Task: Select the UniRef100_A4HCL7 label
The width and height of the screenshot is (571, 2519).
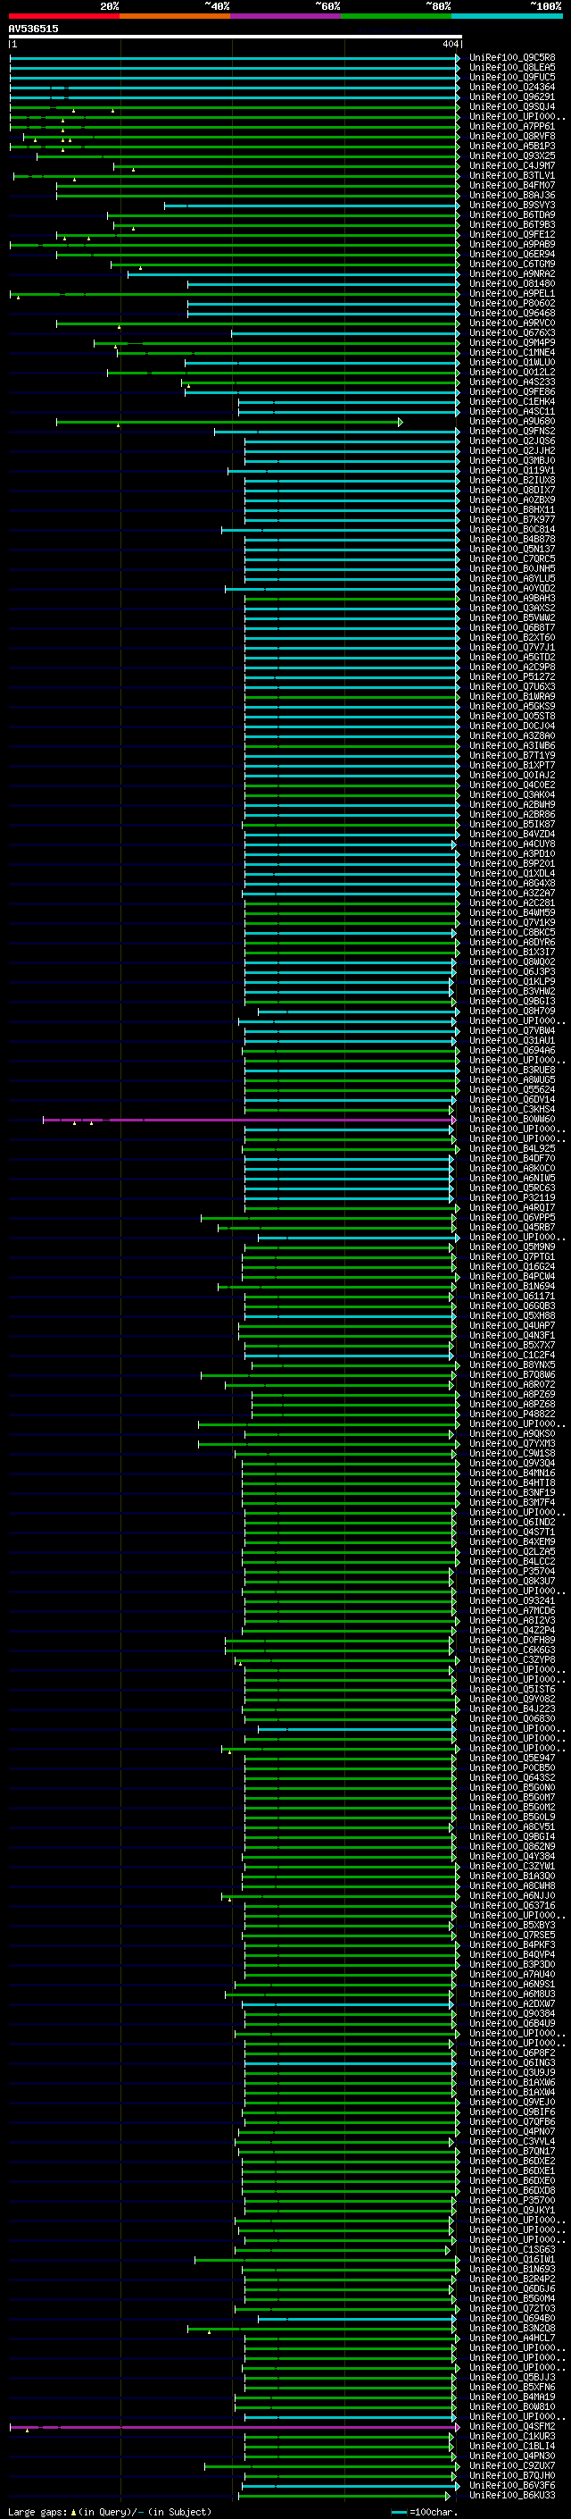Action: (x=512, y=2338)
